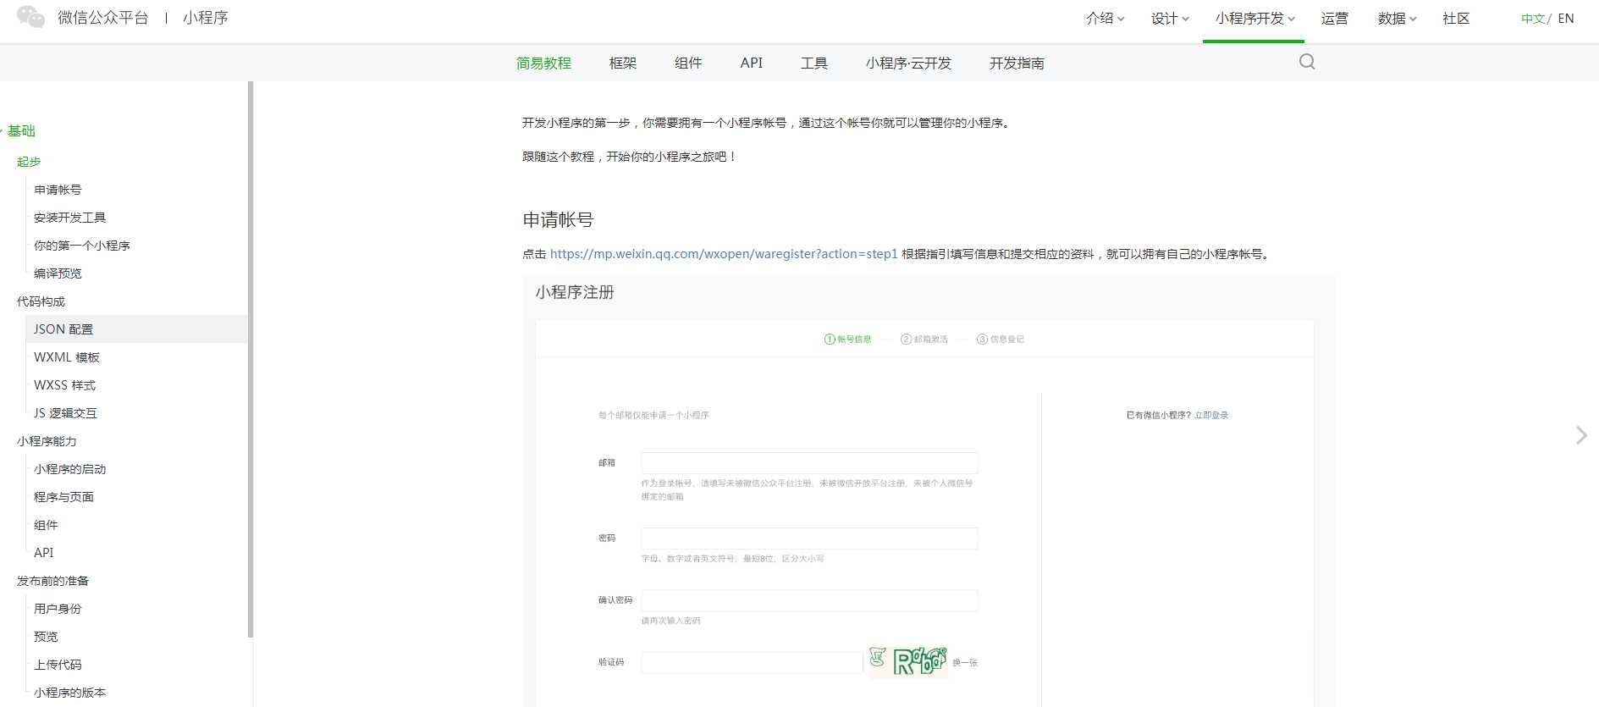1599x707 pixels.
Task: Click the captcha verification image
Action: (x=907, y=660)
